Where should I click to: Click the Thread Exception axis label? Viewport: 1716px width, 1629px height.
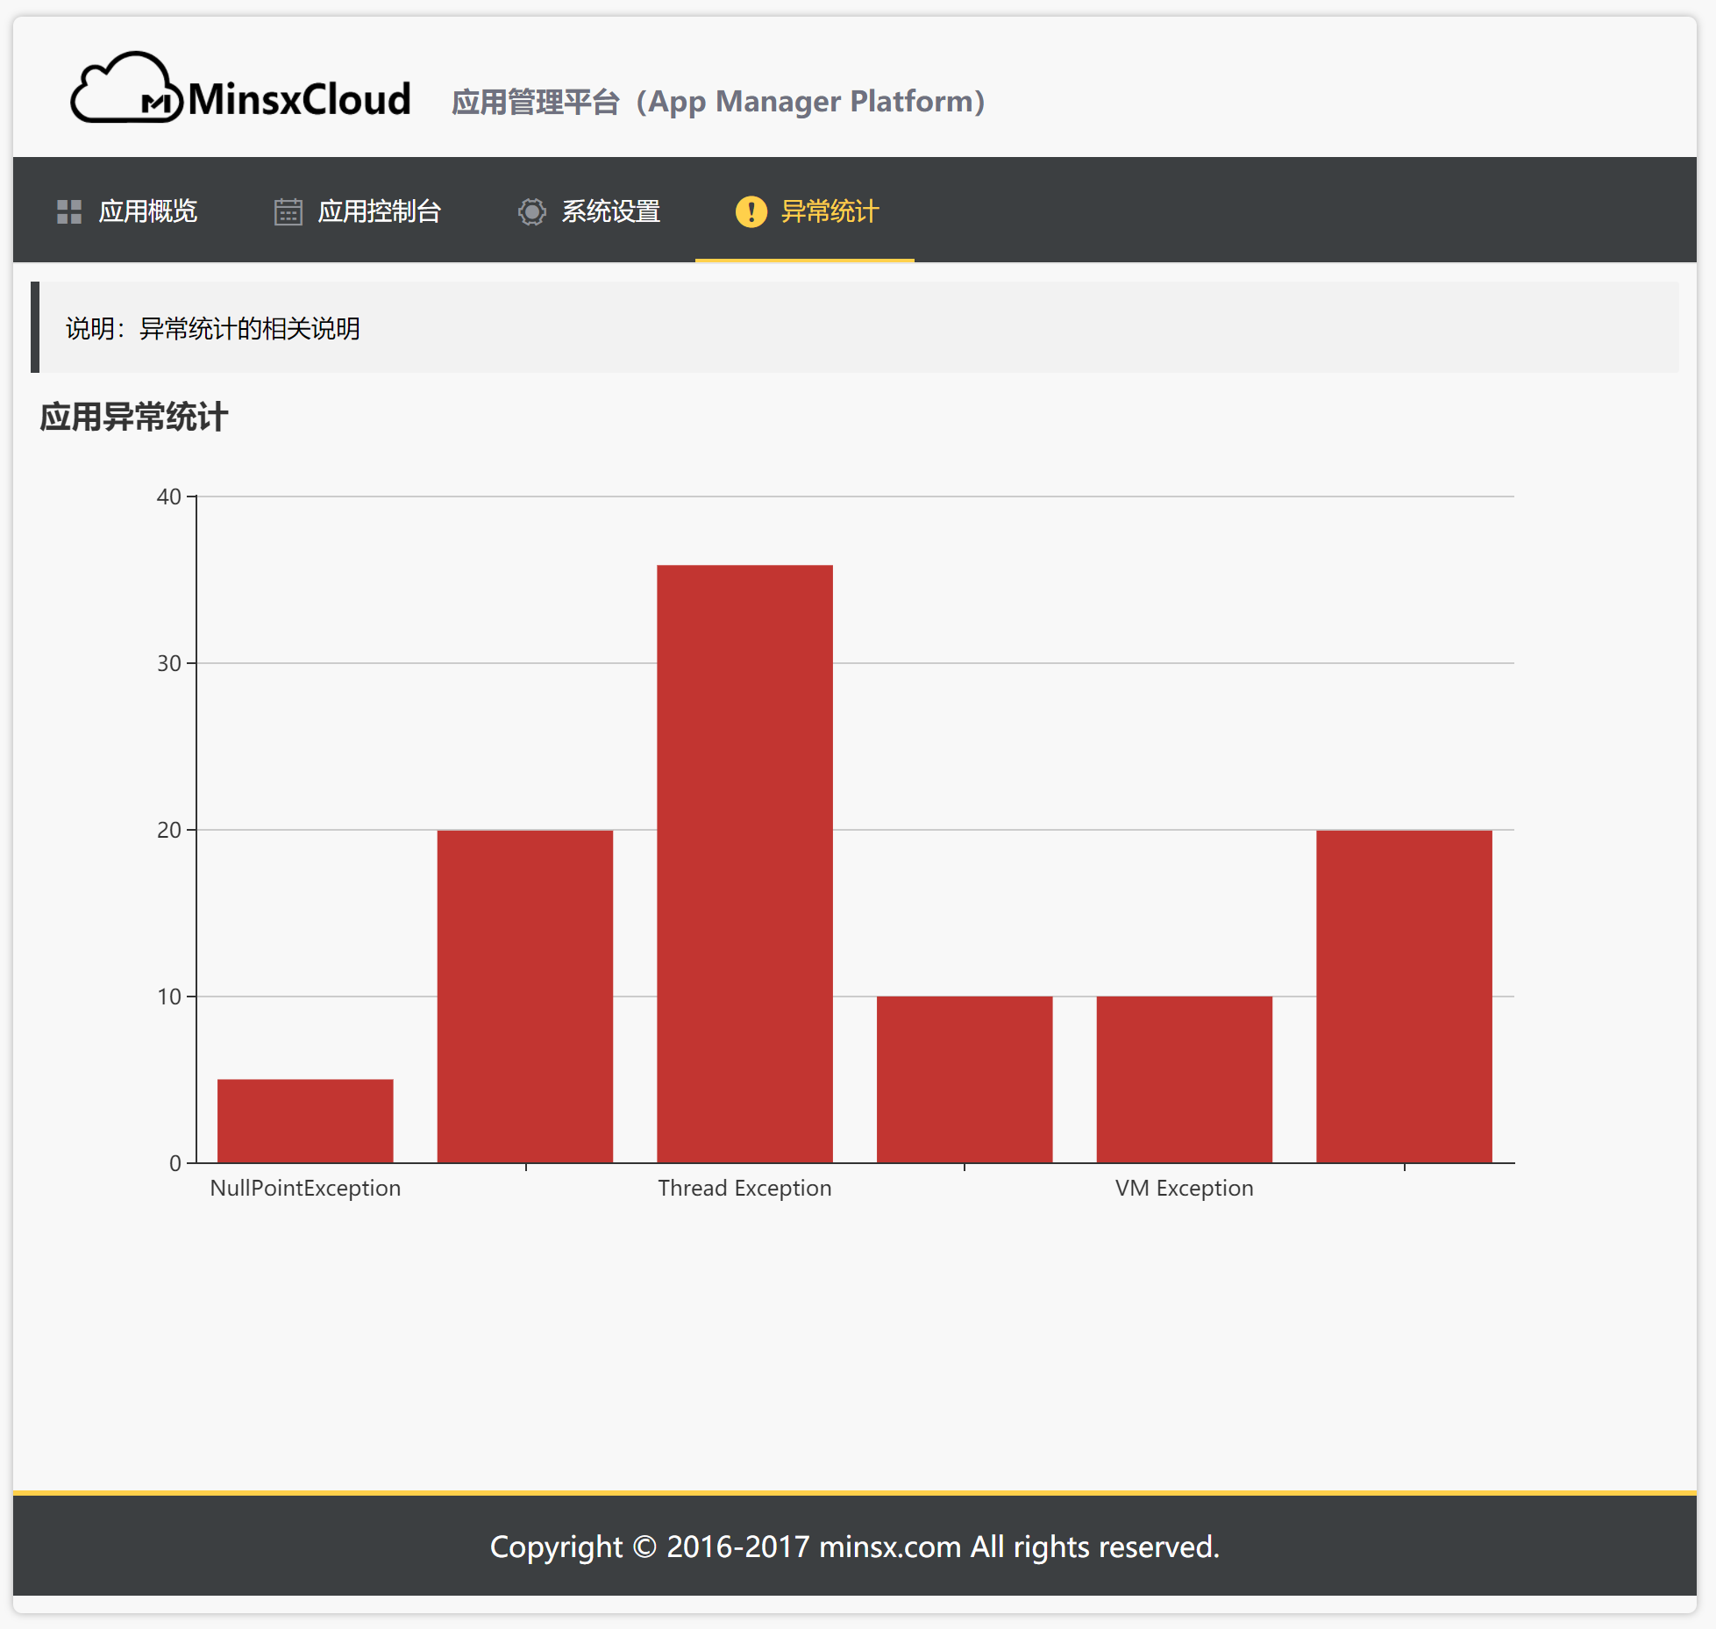(744, 1188)
